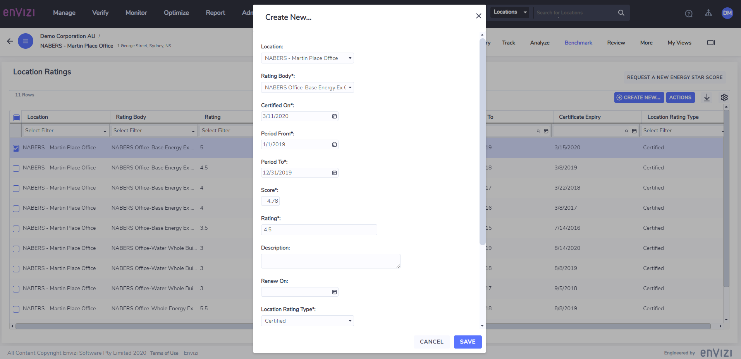Open the Envizi footer link

(x=191, y=353)
